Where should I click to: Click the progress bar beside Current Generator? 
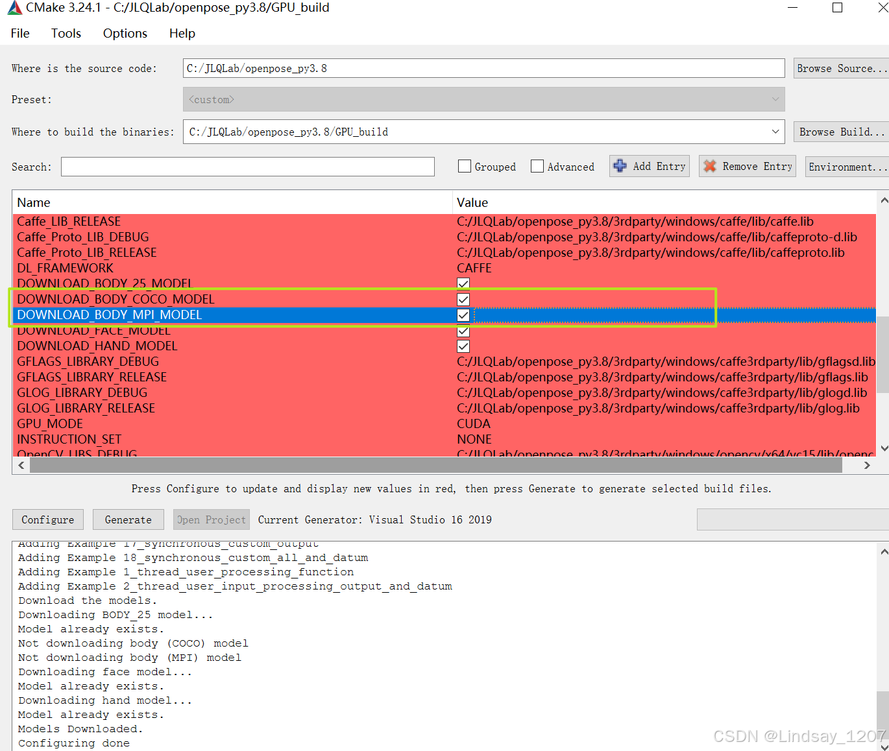pos(793,519)
